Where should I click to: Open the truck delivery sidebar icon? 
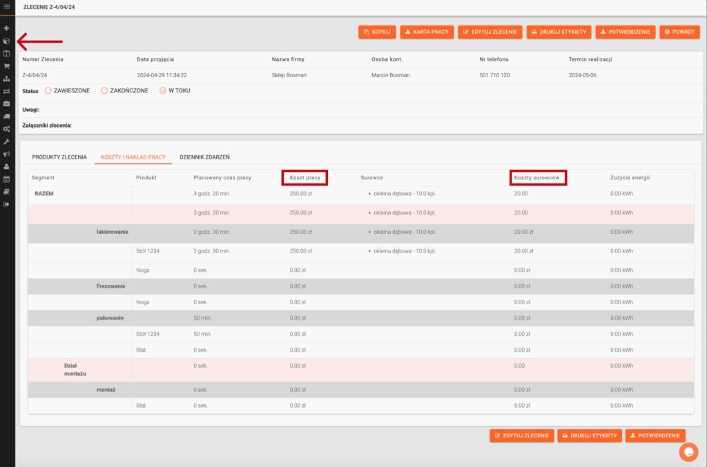coord(7,117)
